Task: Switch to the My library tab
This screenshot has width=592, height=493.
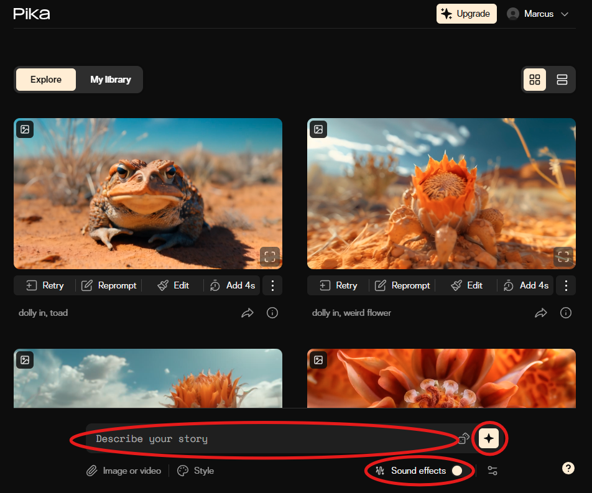Action: click(110, 80)
